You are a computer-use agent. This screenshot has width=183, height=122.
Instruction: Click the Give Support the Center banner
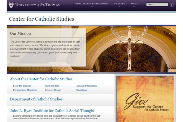tap(145, 99)
